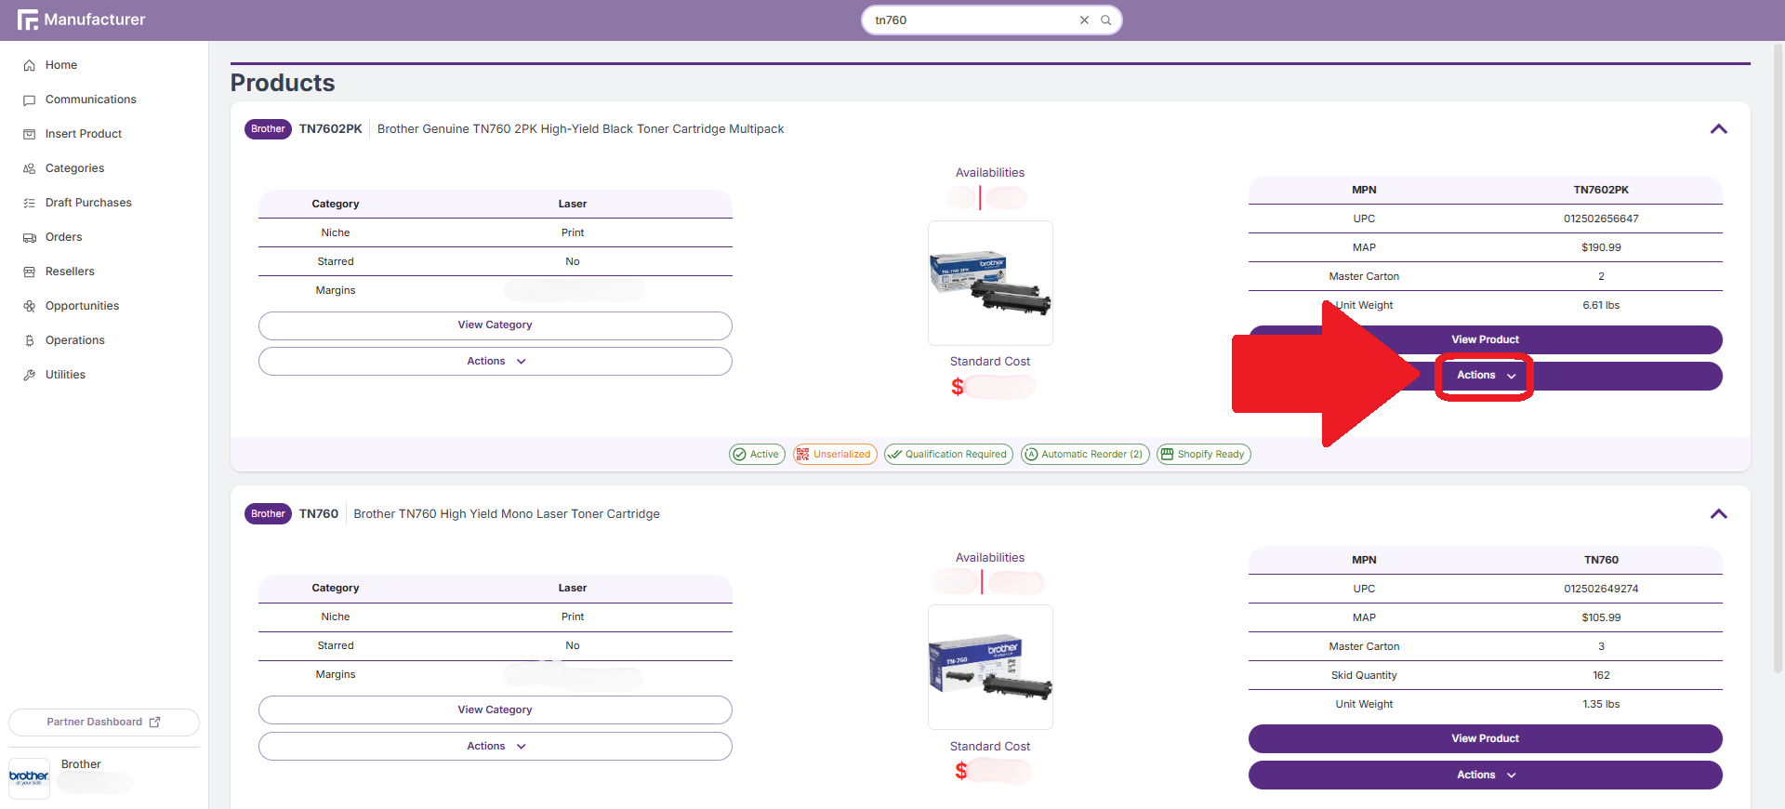Click the Qualification Required badge

coord(948,455)
